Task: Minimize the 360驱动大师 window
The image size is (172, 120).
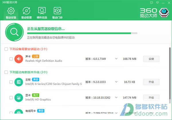Action: coord(163,3)
